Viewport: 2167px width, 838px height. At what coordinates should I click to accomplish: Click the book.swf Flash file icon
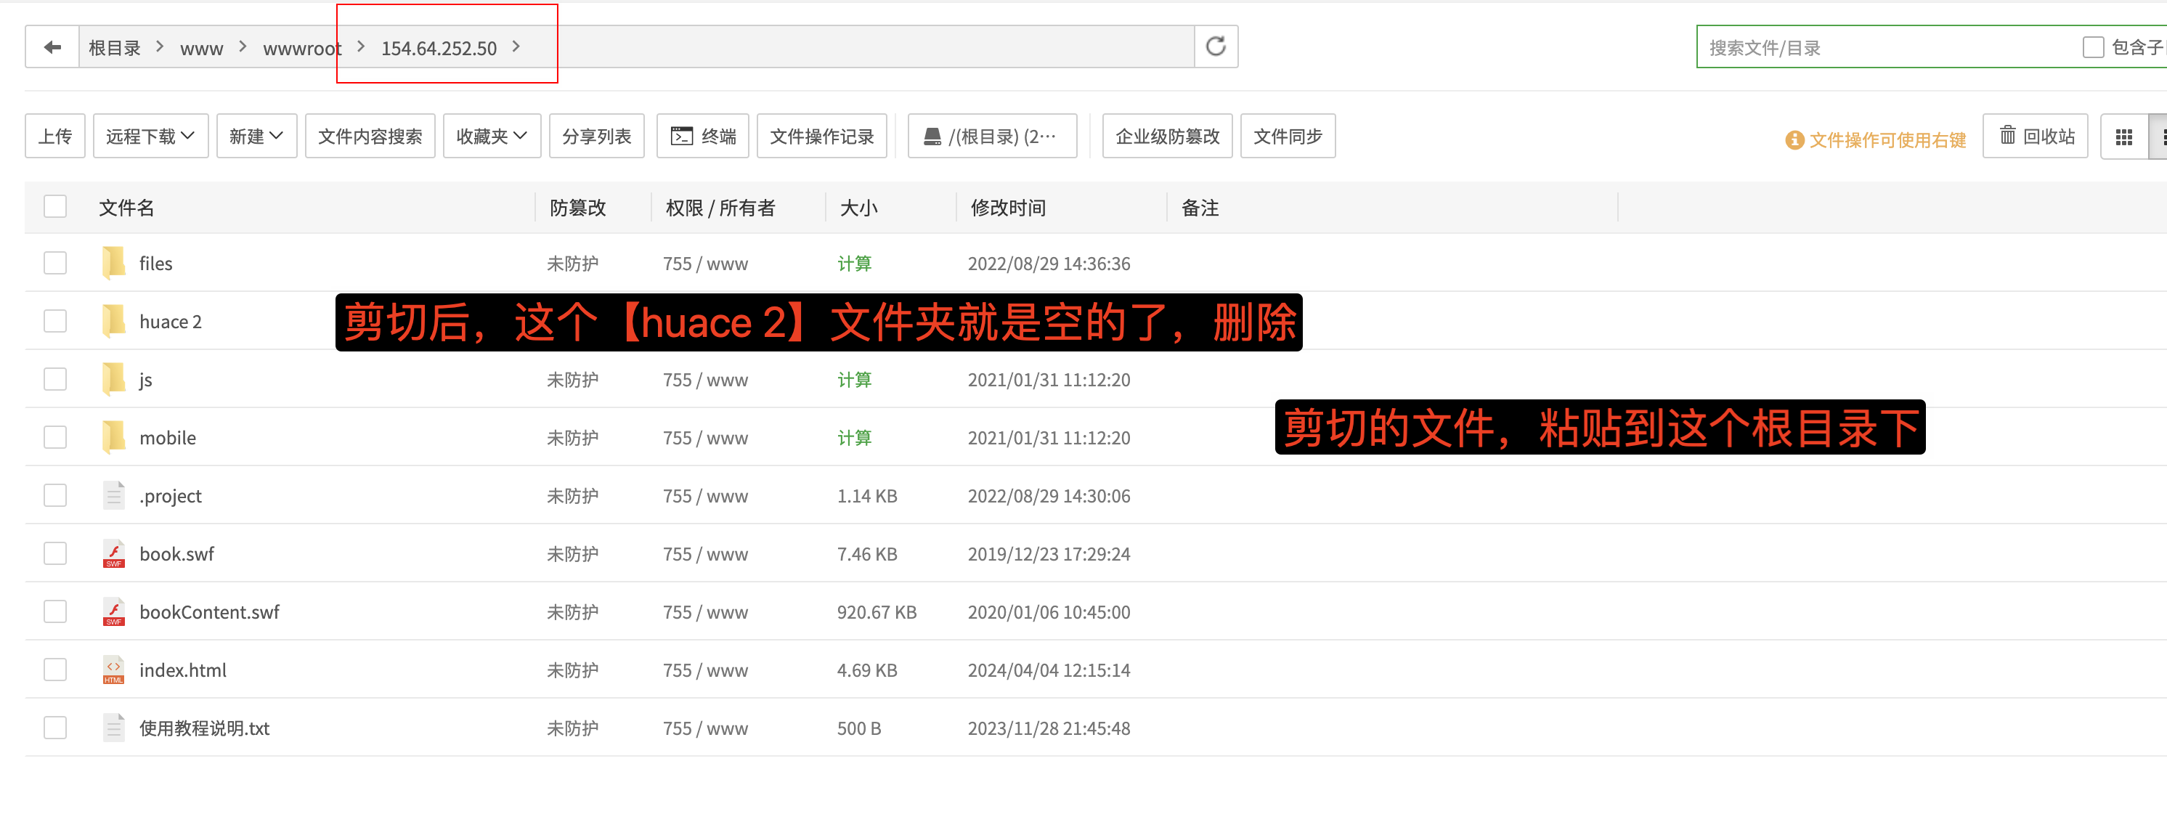click(113, 553)
